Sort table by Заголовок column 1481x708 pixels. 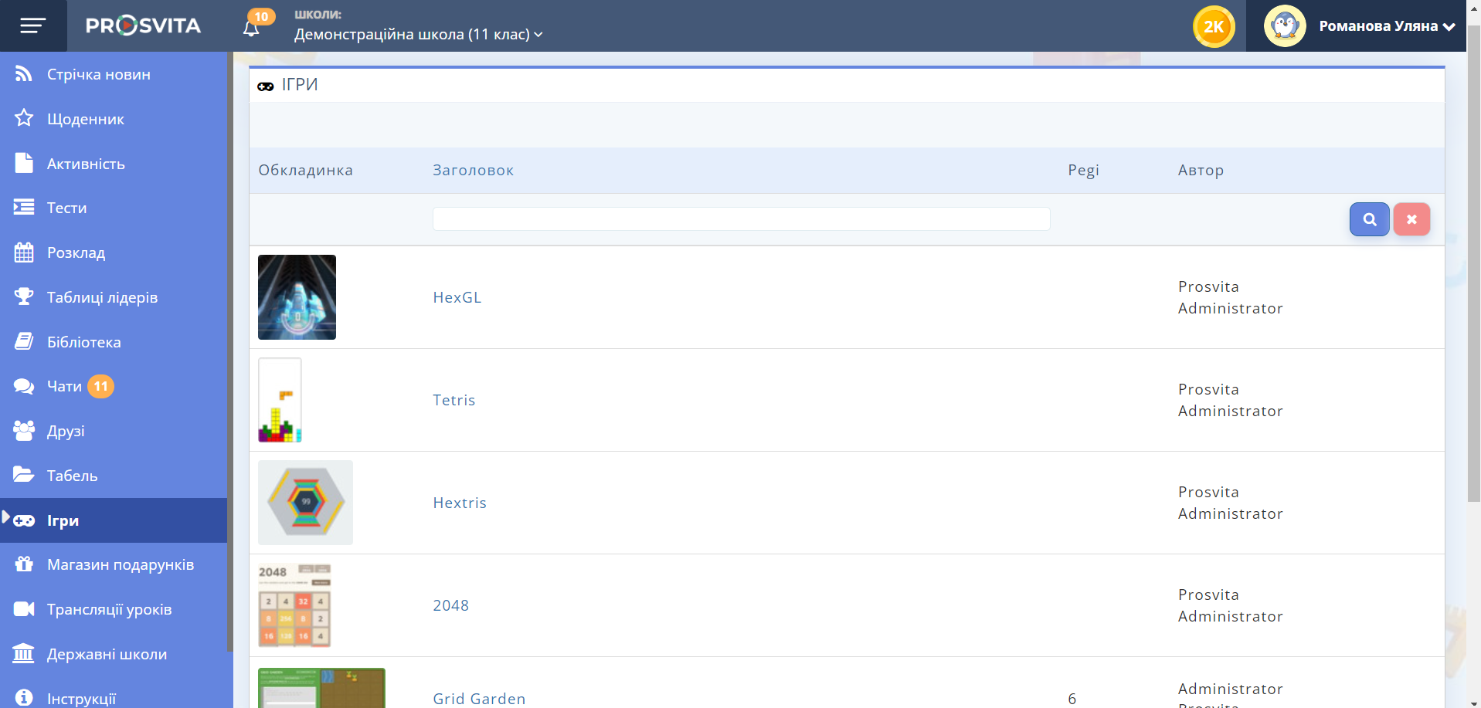pos(473,171)
